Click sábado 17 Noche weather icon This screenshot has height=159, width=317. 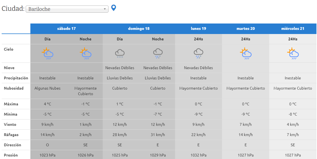click(x=85, y=54)
